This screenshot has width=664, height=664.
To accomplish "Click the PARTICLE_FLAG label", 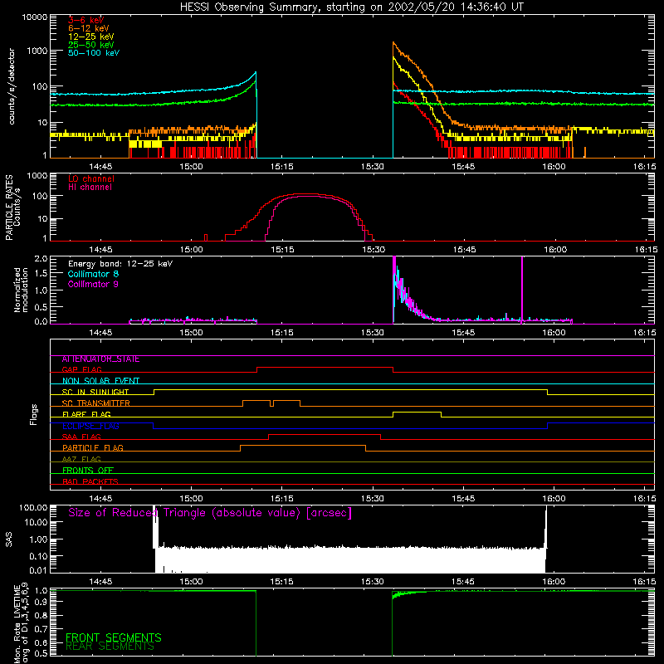I will pos(93,447).
